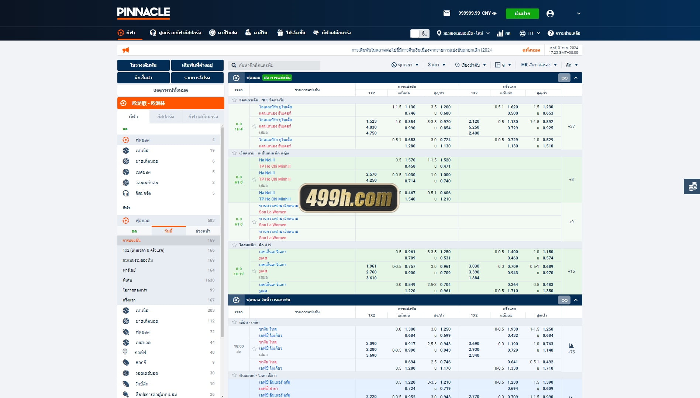700x398 pixels.
Task: Click the sidebar vertical scrollbar
Action: coord(222,232)
